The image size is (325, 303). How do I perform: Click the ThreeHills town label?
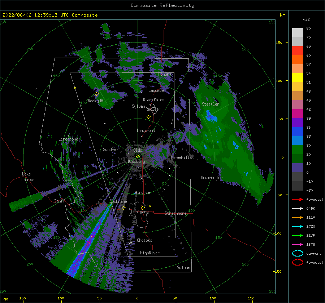pos(181,157)
